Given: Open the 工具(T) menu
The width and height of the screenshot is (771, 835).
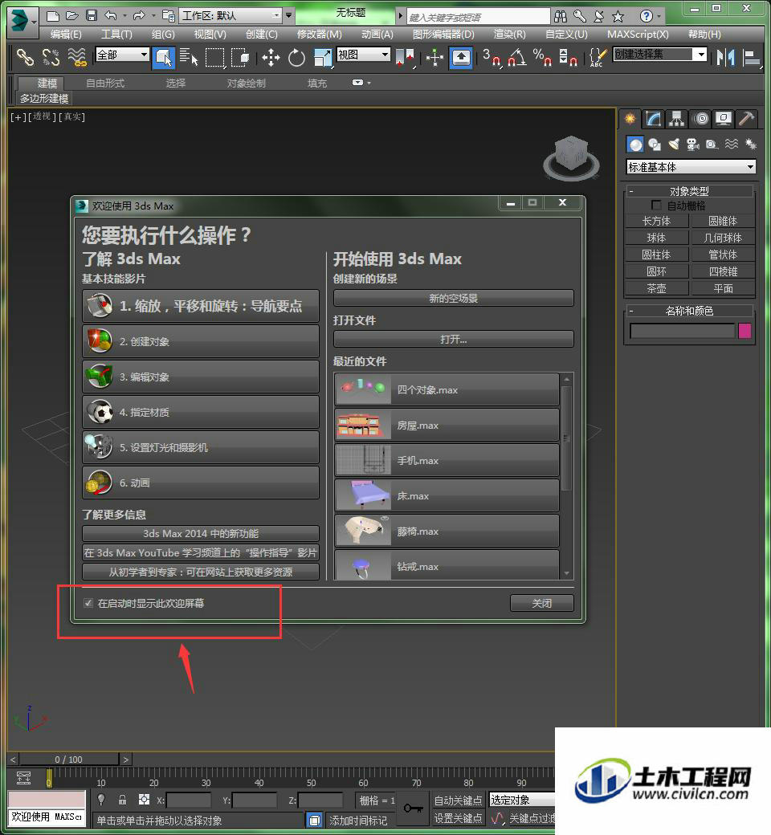Looking at the screenshot, I should (116, 34).
